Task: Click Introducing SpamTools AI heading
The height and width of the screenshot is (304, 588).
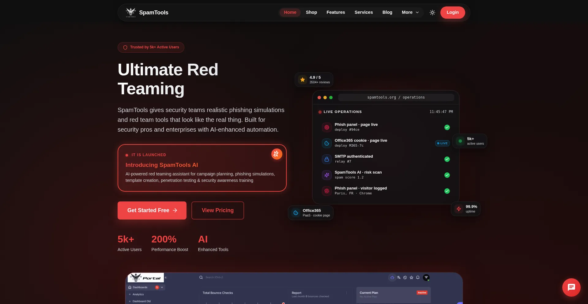Action: click(162, 165)
